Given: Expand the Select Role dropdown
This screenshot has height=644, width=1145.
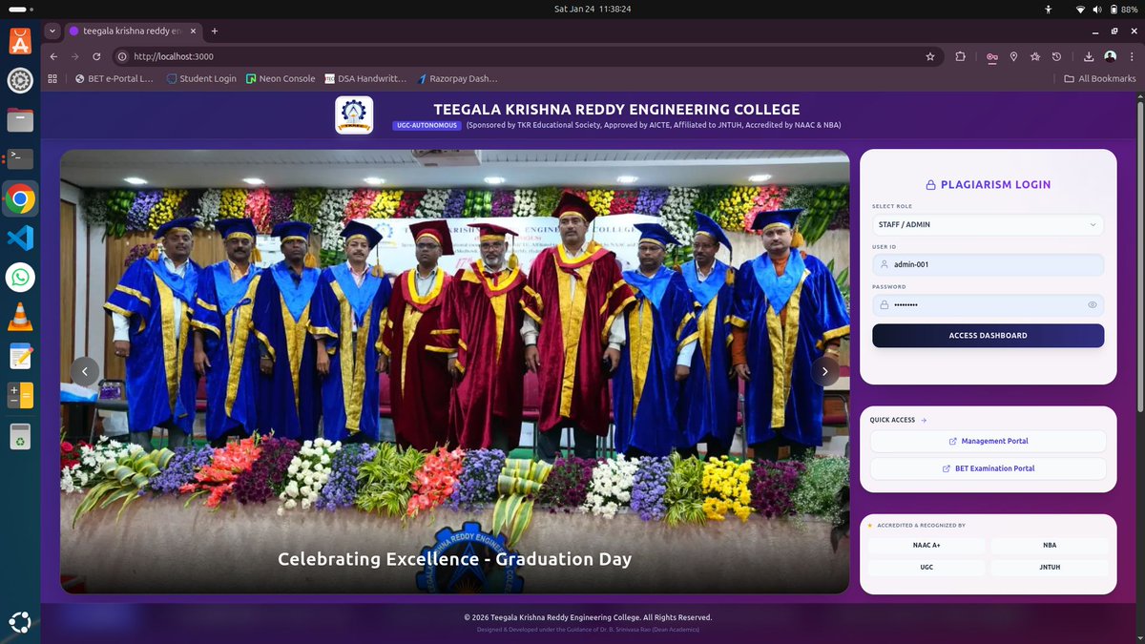Looking at the screenshot, I should [x=988, y=225].
